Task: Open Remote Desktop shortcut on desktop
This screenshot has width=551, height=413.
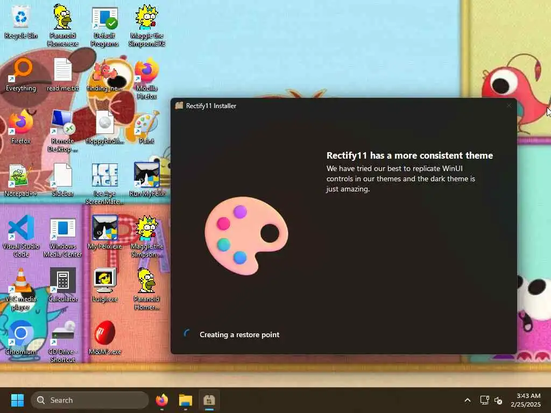Action: pyautogui.click(x=62, y=131)
